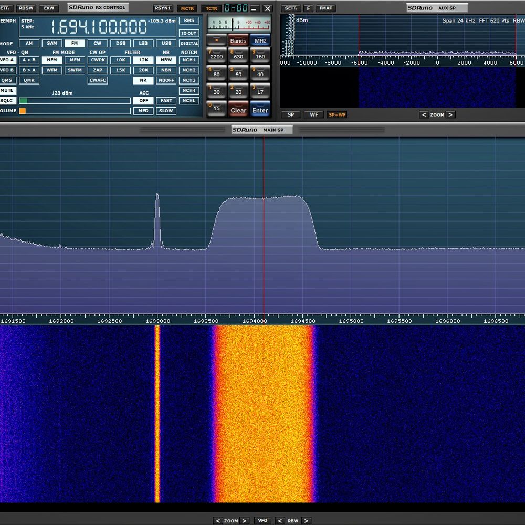
Task: Copy VFO B to A
Action: click(29, 70)
